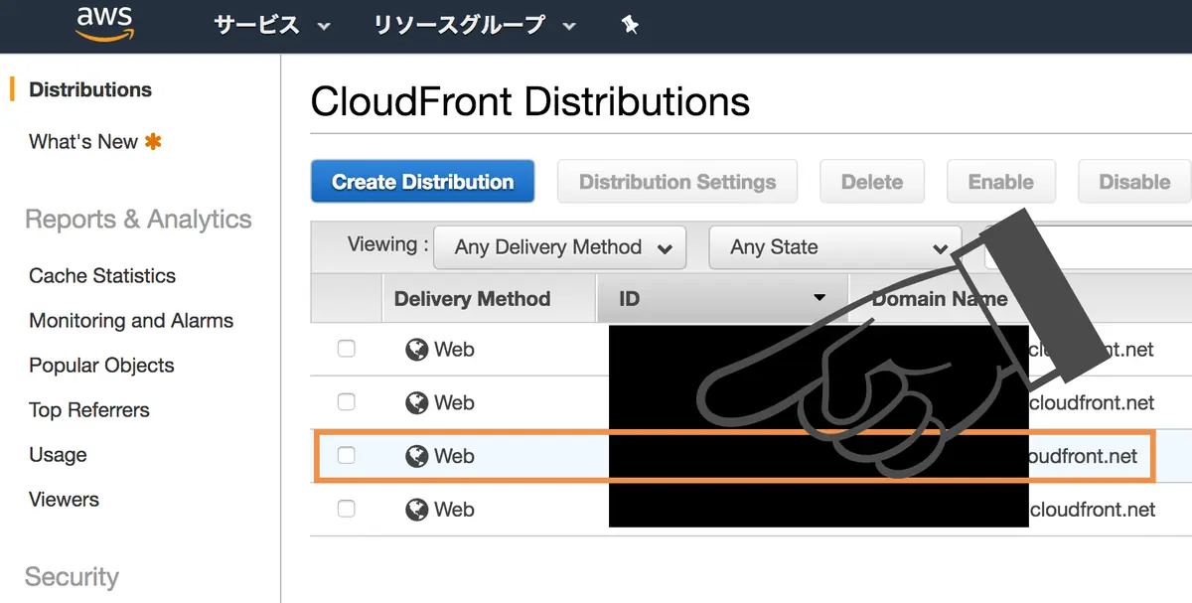The width and height of the screenshot is (1192, 603).
Task: Tick checkbox of the highlighted distribution row
Action: 346,456
